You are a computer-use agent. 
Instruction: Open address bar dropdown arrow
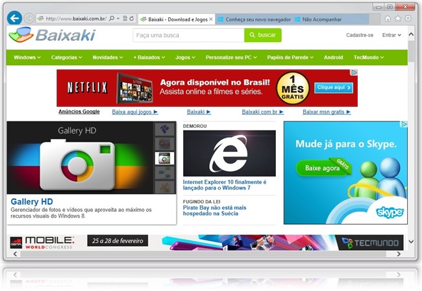(118, 19)
